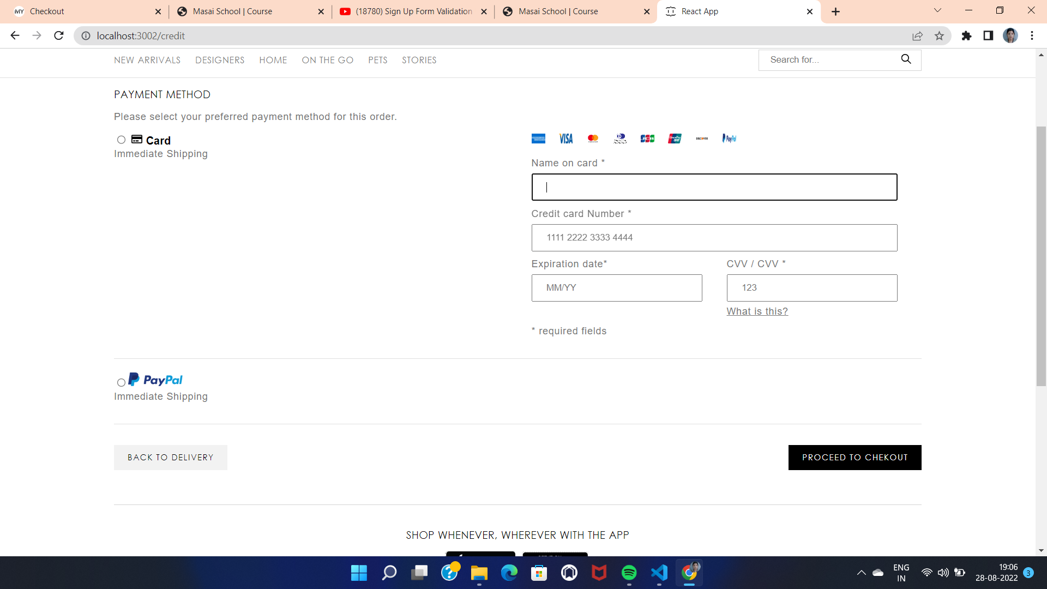The image size is (1047, 589).
Task: Click the search magnifier icon
Action: pos(906,59)
